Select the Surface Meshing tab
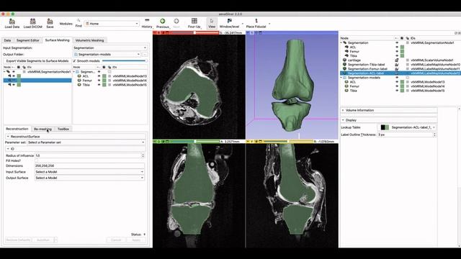Viewport: 461px width, 259px height. tap(57, 40)
